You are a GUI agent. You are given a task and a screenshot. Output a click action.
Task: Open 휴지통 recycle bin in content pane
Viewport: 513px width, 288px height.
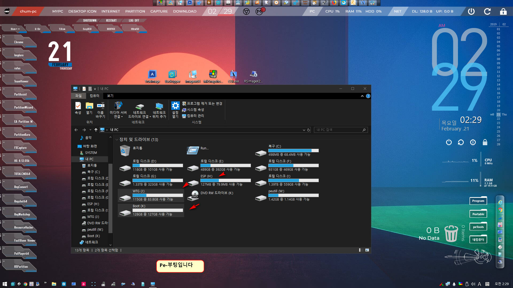131,151
